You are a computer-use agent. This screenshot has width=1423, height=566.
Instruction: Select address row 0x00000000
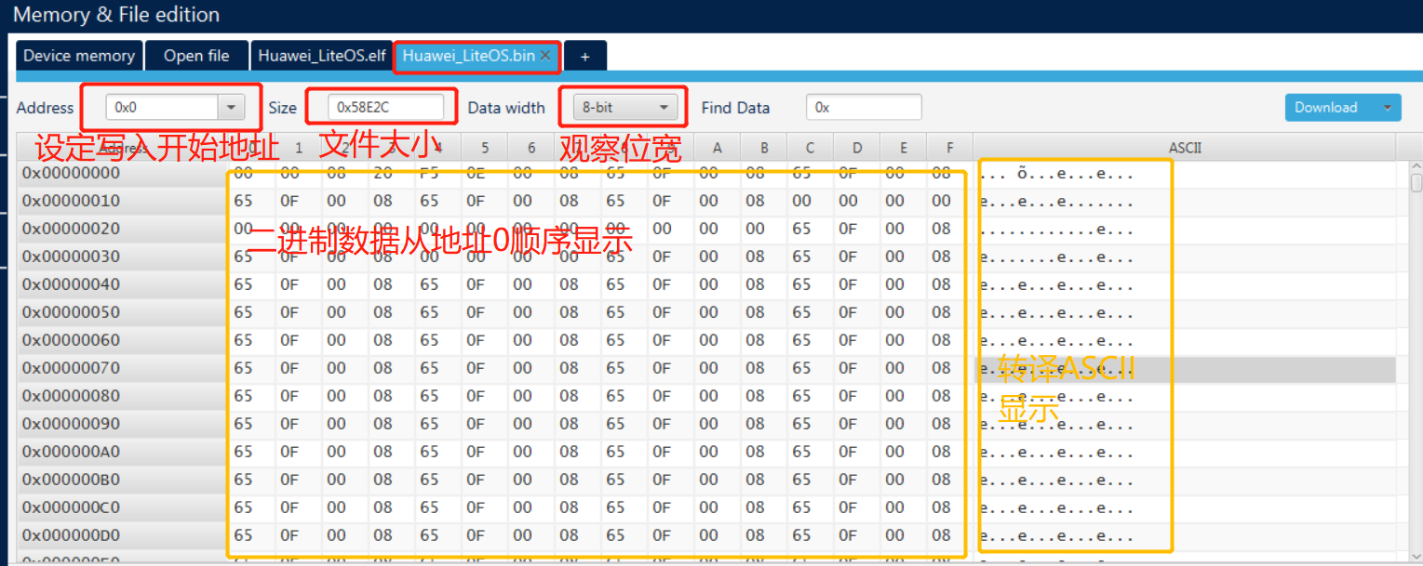coord(123,173)
